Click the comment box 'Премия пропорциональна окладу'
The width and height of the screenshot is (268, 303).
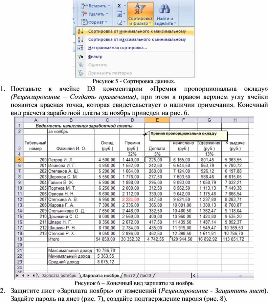point(189,136)
